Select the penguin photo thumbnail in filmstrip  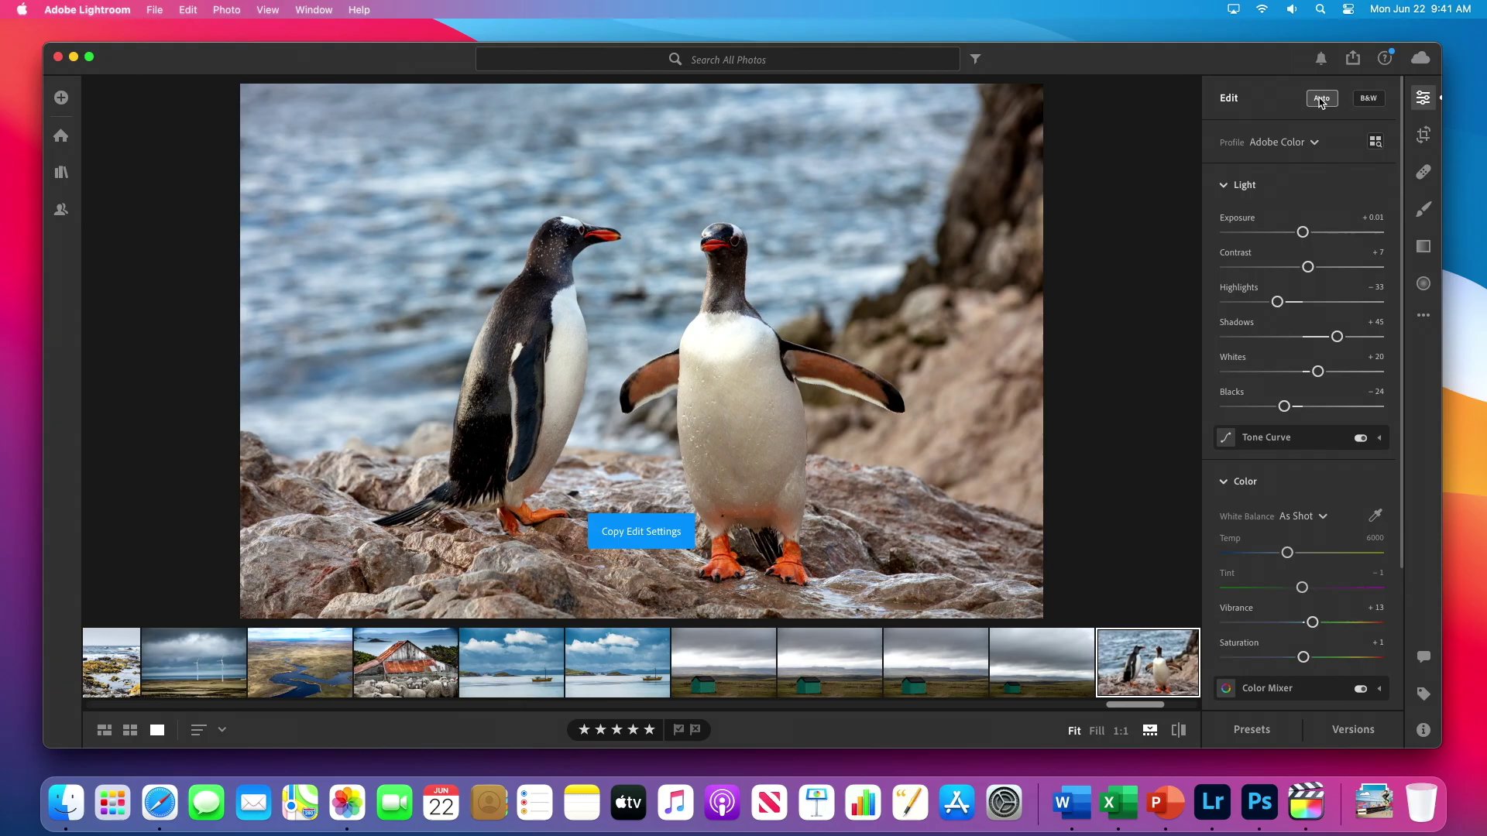pyautogui.click(x=1147, y=662)
